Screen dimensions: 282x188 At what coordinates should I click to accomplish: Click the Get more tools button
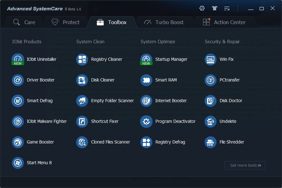[x=245, y=165]
